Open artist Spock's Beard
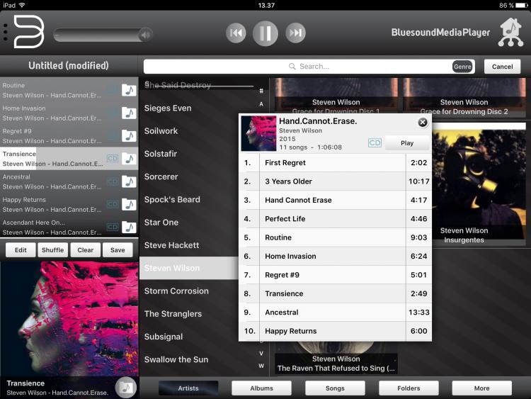Image resolution: width=531 pixels, height=399 pixels. point(172,199)
